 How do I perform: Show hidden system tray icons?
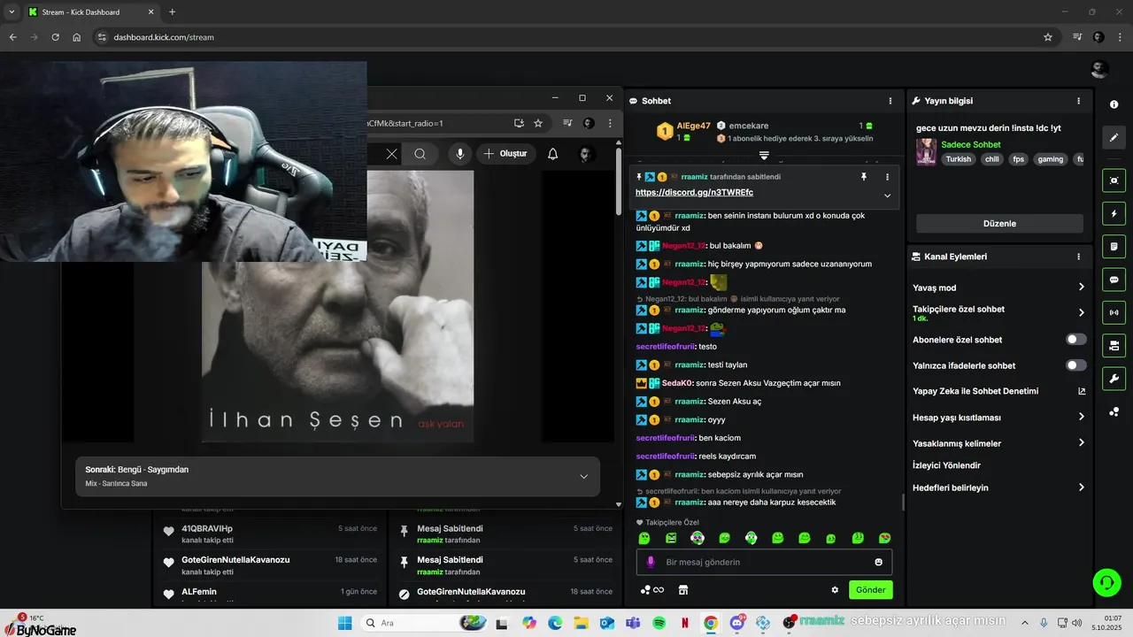pos(1025,623)
